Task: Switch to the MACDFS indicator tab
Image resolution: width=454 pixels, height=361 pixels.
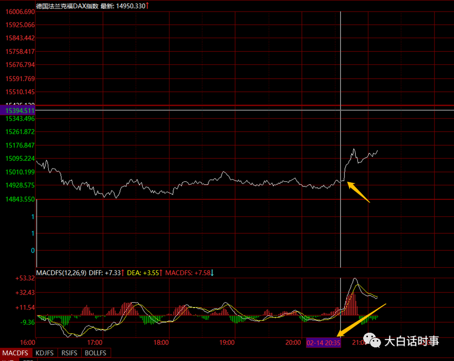Action: pos(16,353)
